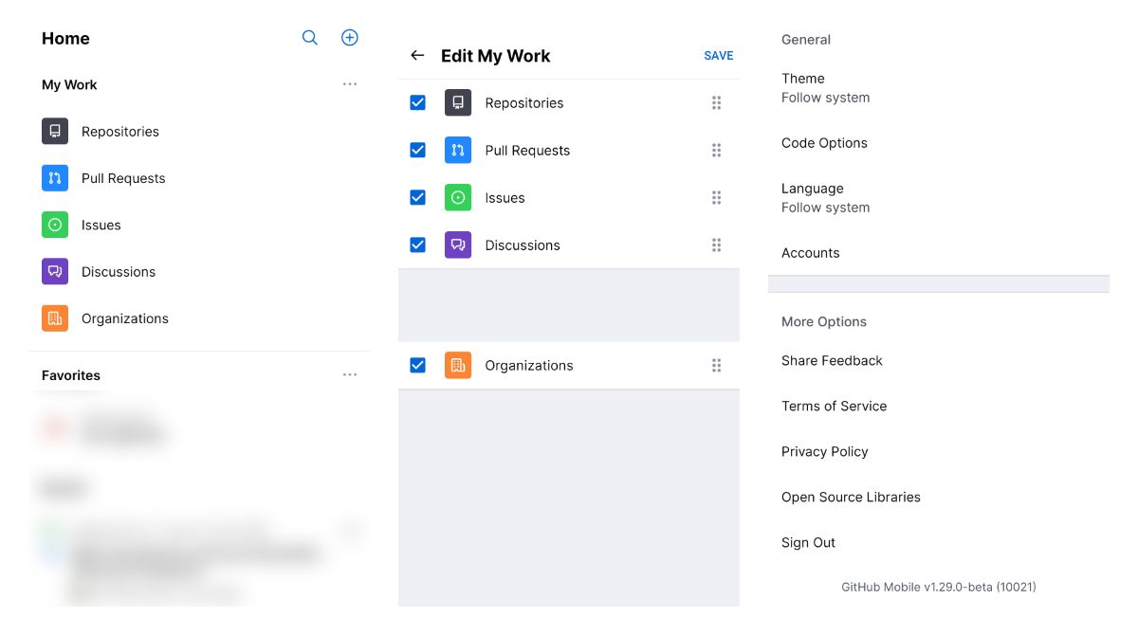
Task: Select Organizations label in Home My Work
Action: pos(125,318)
